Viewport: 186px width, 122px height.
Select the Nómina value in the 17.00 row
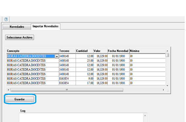(x=147, y=83)
